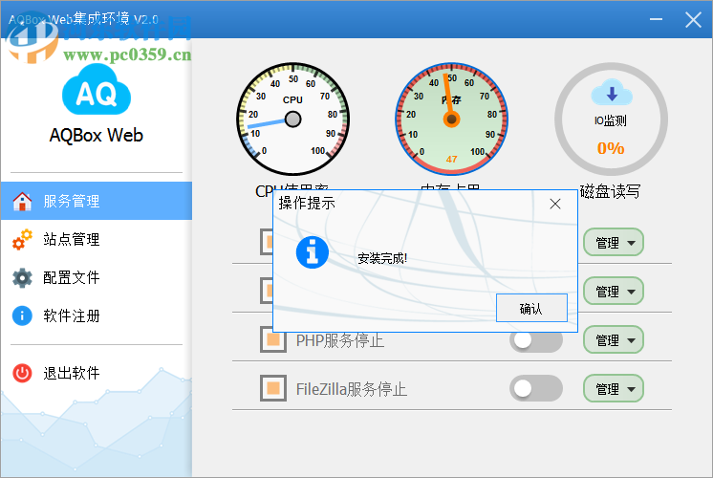Viewport: 713px width, 478px height.
Task: Expand the PHP row 管理 dropdown
Action: [614, 339]
